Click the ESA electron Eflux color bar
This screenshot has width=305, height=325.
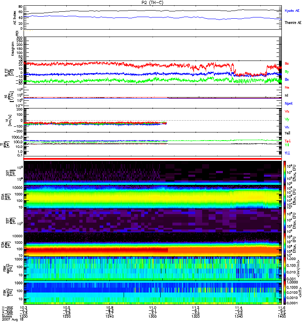pyautogui.click(x=284, y=244)
